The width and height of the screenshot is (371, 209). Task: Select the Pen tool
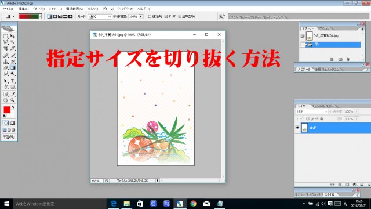click(6, 87)
